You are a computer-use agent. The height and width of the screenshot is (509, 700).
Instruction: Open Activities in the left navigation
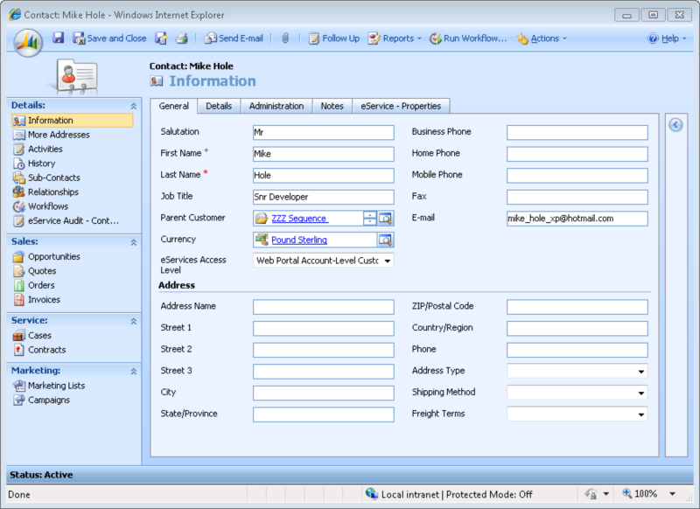(x=45, y=150)
